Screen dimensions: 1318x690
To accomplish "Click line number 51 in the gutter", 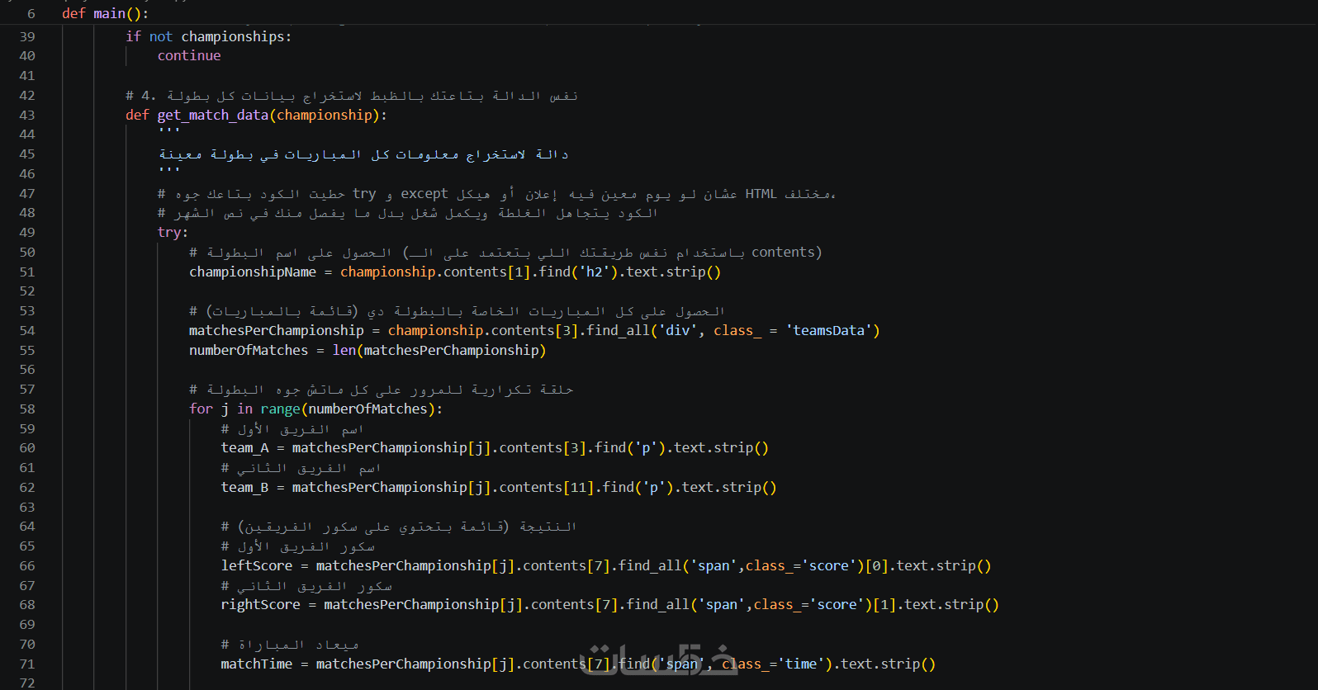I will [27, 272].
